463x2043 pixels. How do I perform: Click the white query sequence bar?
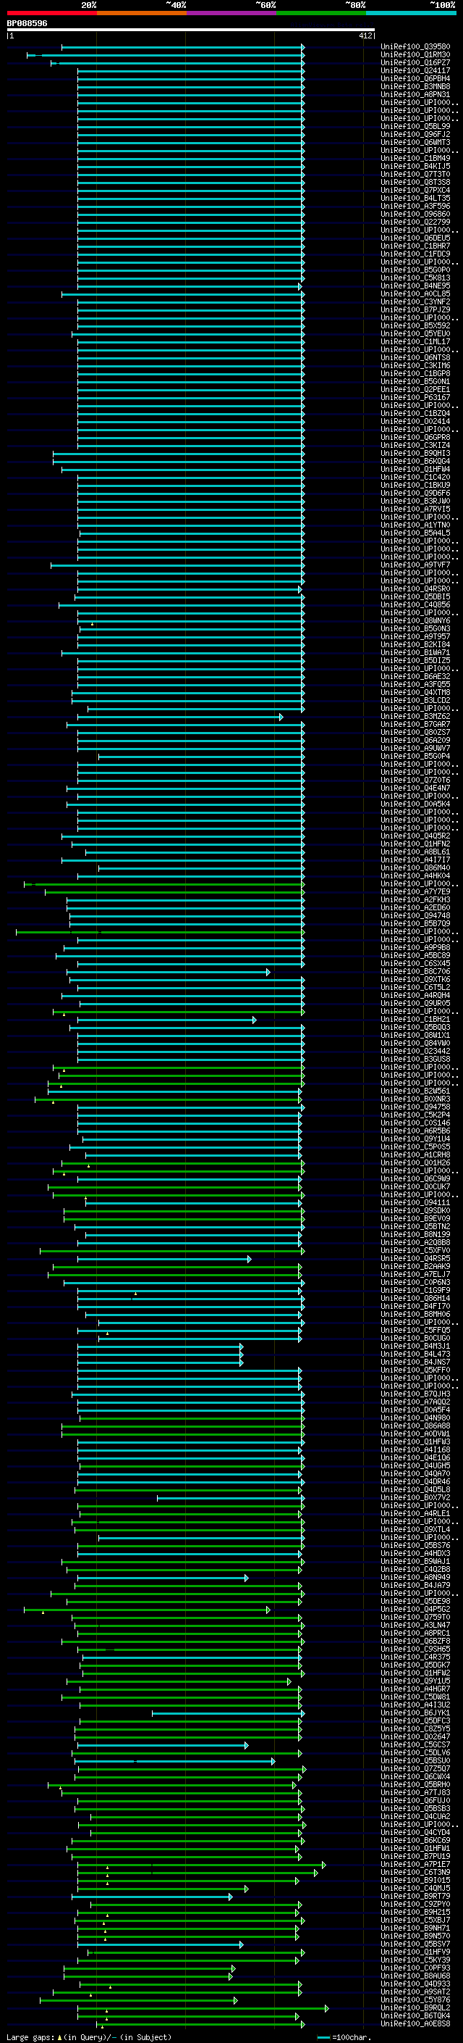(x=191, y=30)
